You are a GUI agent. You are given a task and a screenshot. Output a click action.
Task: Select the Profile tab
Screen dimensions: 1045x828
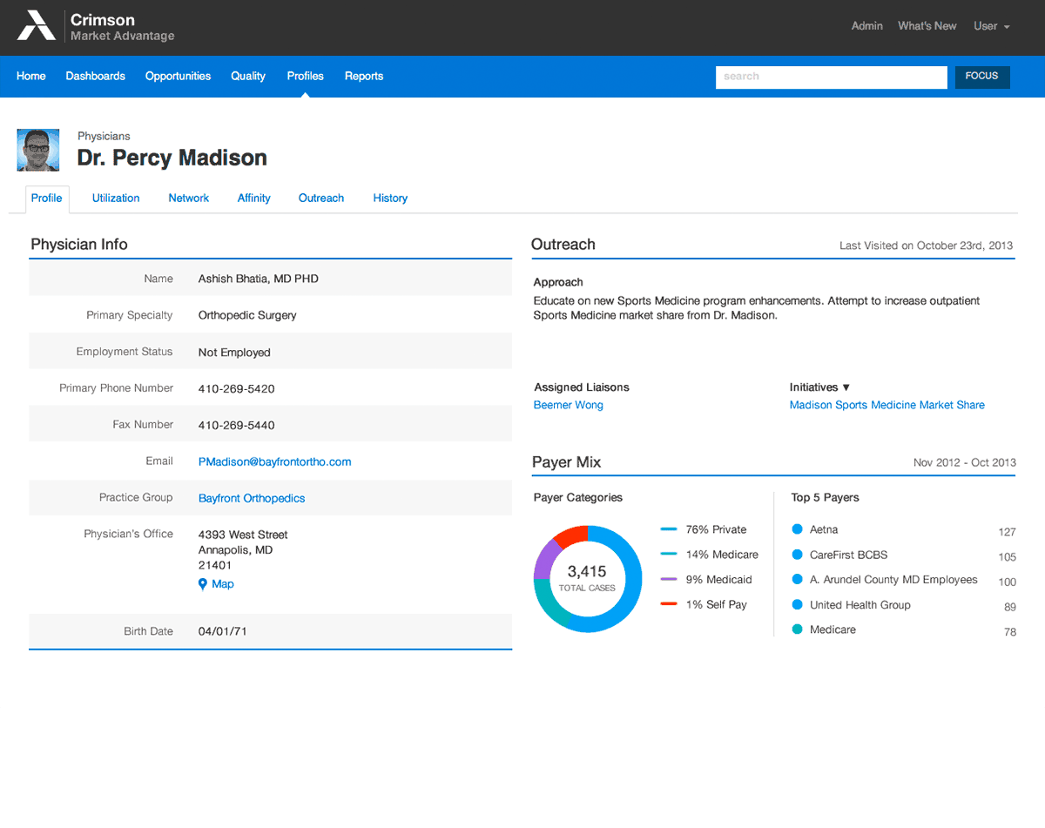[x=47, y=199]
